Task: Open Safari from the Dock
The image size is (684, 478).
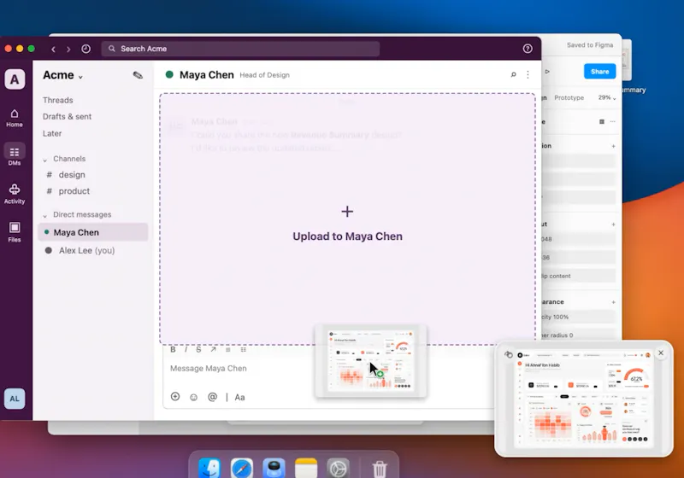Action: [242, 469]
